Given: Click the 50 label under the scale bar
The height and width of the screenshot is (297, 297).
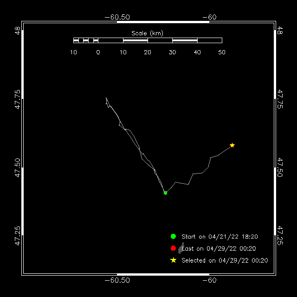Looking at the screenshot, I should [222, 52].
